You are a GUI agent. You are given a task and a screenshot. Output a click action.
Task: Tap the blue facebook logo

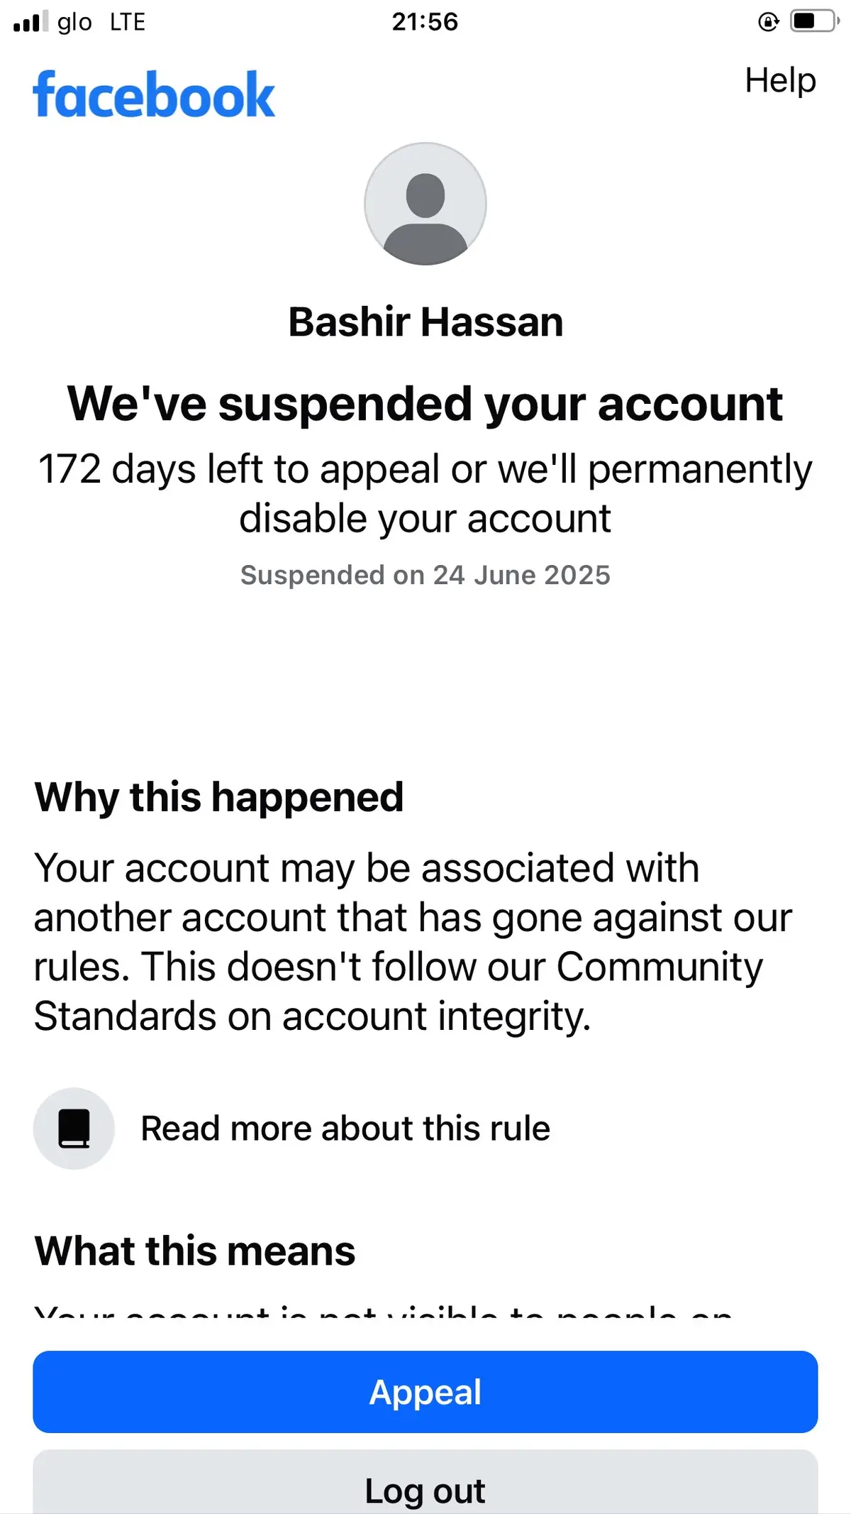coord(154,94)
